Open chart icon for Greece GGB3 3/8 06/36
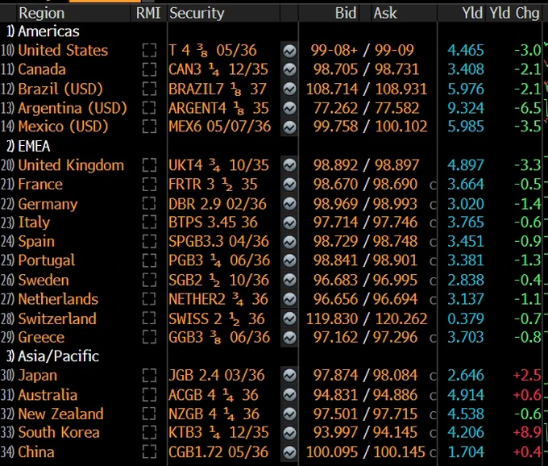 (289, 338)
